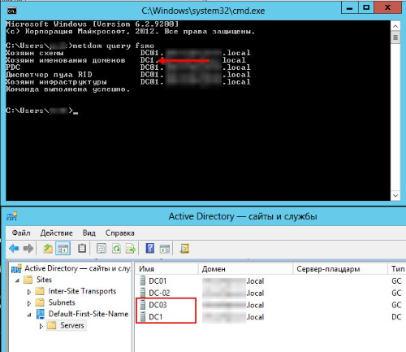The width and height of the screenshot is (406, 352).
Task: Click the clipboard toolbar icon
Action: click(82, 248)
